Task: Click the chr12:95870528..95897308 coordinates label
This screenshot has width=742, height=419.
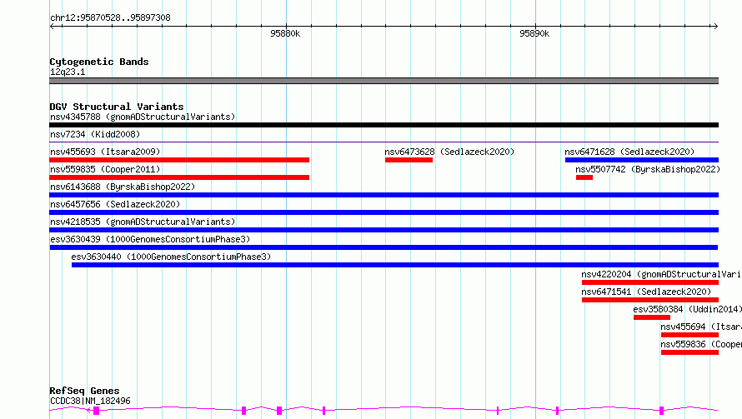Action: point(110,17)
